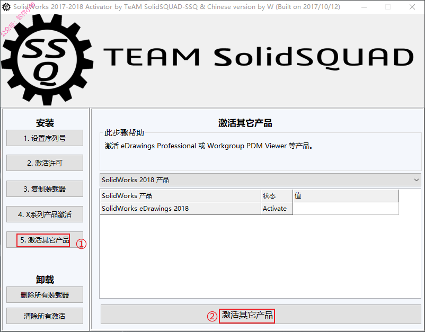Choose '4. X系列产品激活' button
The height and width of the screenshot is (332, 425).
45,214
